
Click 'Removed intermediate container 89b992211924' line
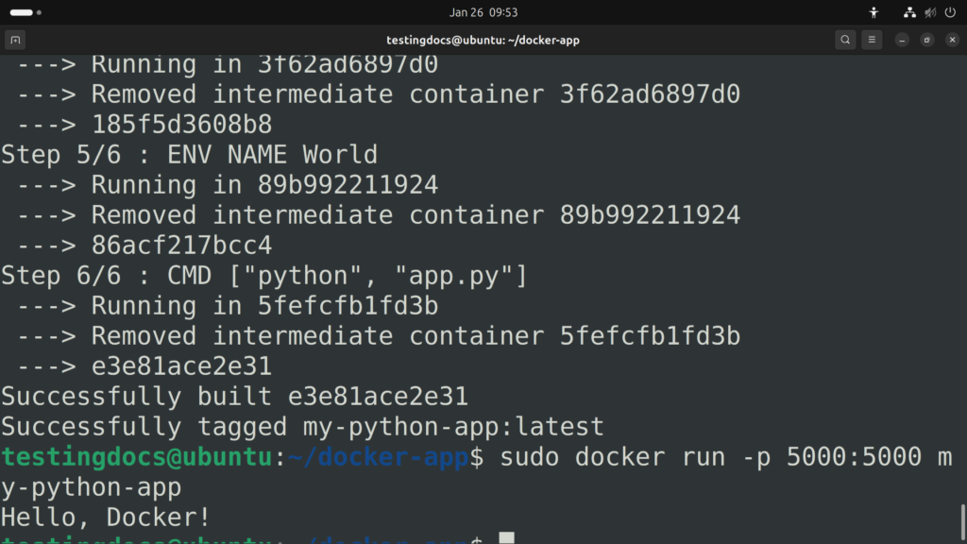379,214
